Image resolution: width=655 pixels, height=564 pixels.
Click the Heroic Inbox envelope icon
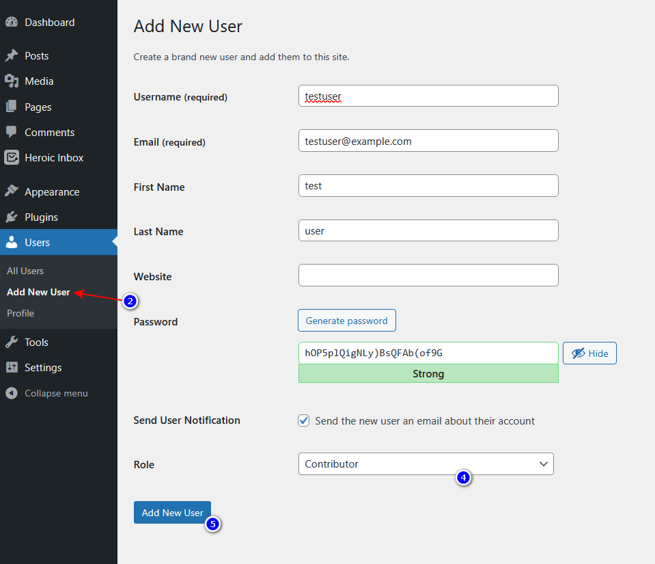[12, 158]
